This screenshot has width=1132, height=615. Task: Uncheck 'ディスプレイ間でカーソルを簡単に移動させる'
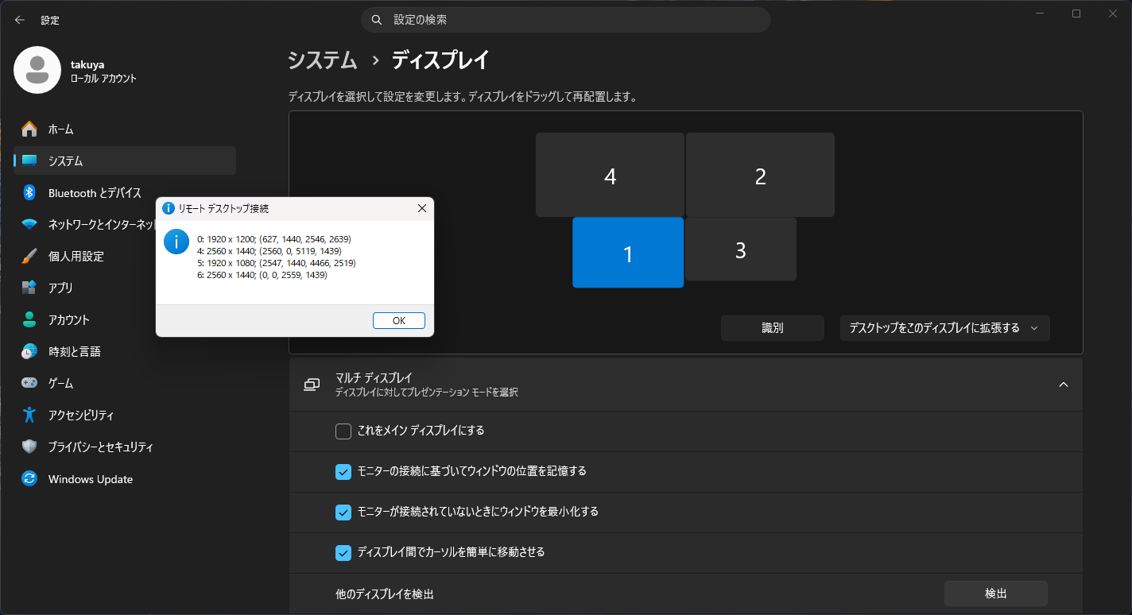pyautogui.click(x=343, y=552)
